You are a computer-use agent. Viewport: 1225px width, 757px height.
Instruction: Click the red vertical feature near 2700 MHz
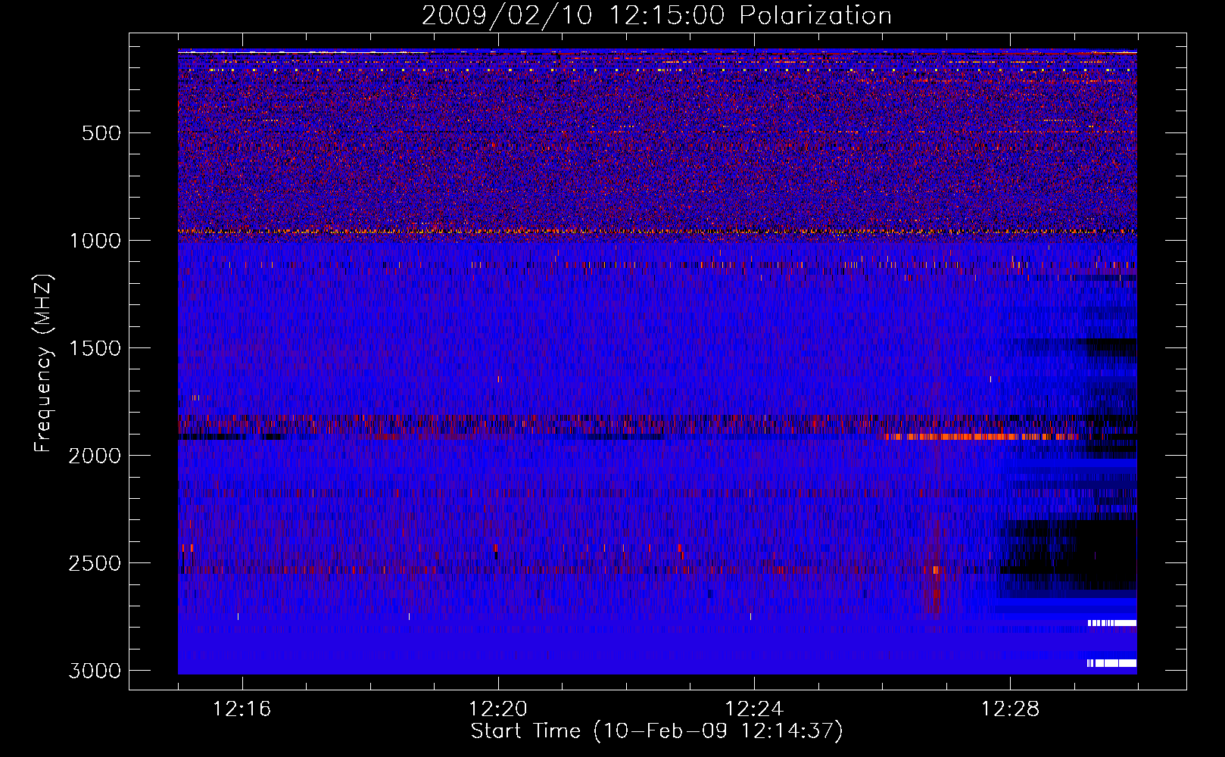click(x=935, y=594)
